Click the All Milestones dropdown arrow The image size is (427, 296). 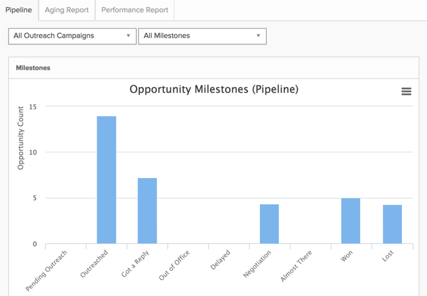(258, 36)
